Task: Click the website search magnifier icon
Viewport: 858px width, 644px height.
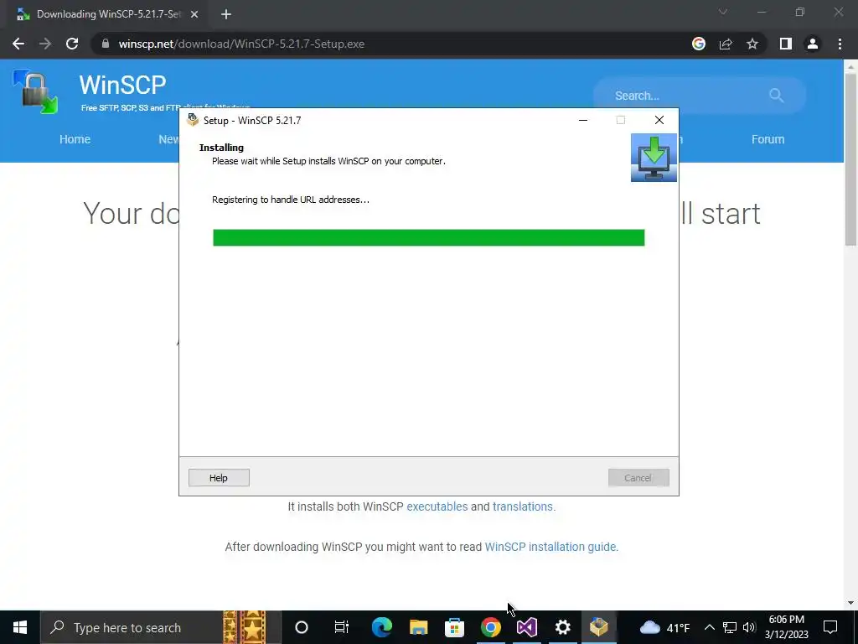Action: [776, 96]
